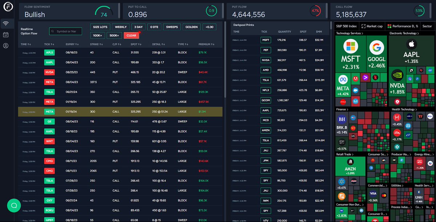Toggle the 100K+ premium filter
The width and height of the screenshot is (436, 222).
97,36
